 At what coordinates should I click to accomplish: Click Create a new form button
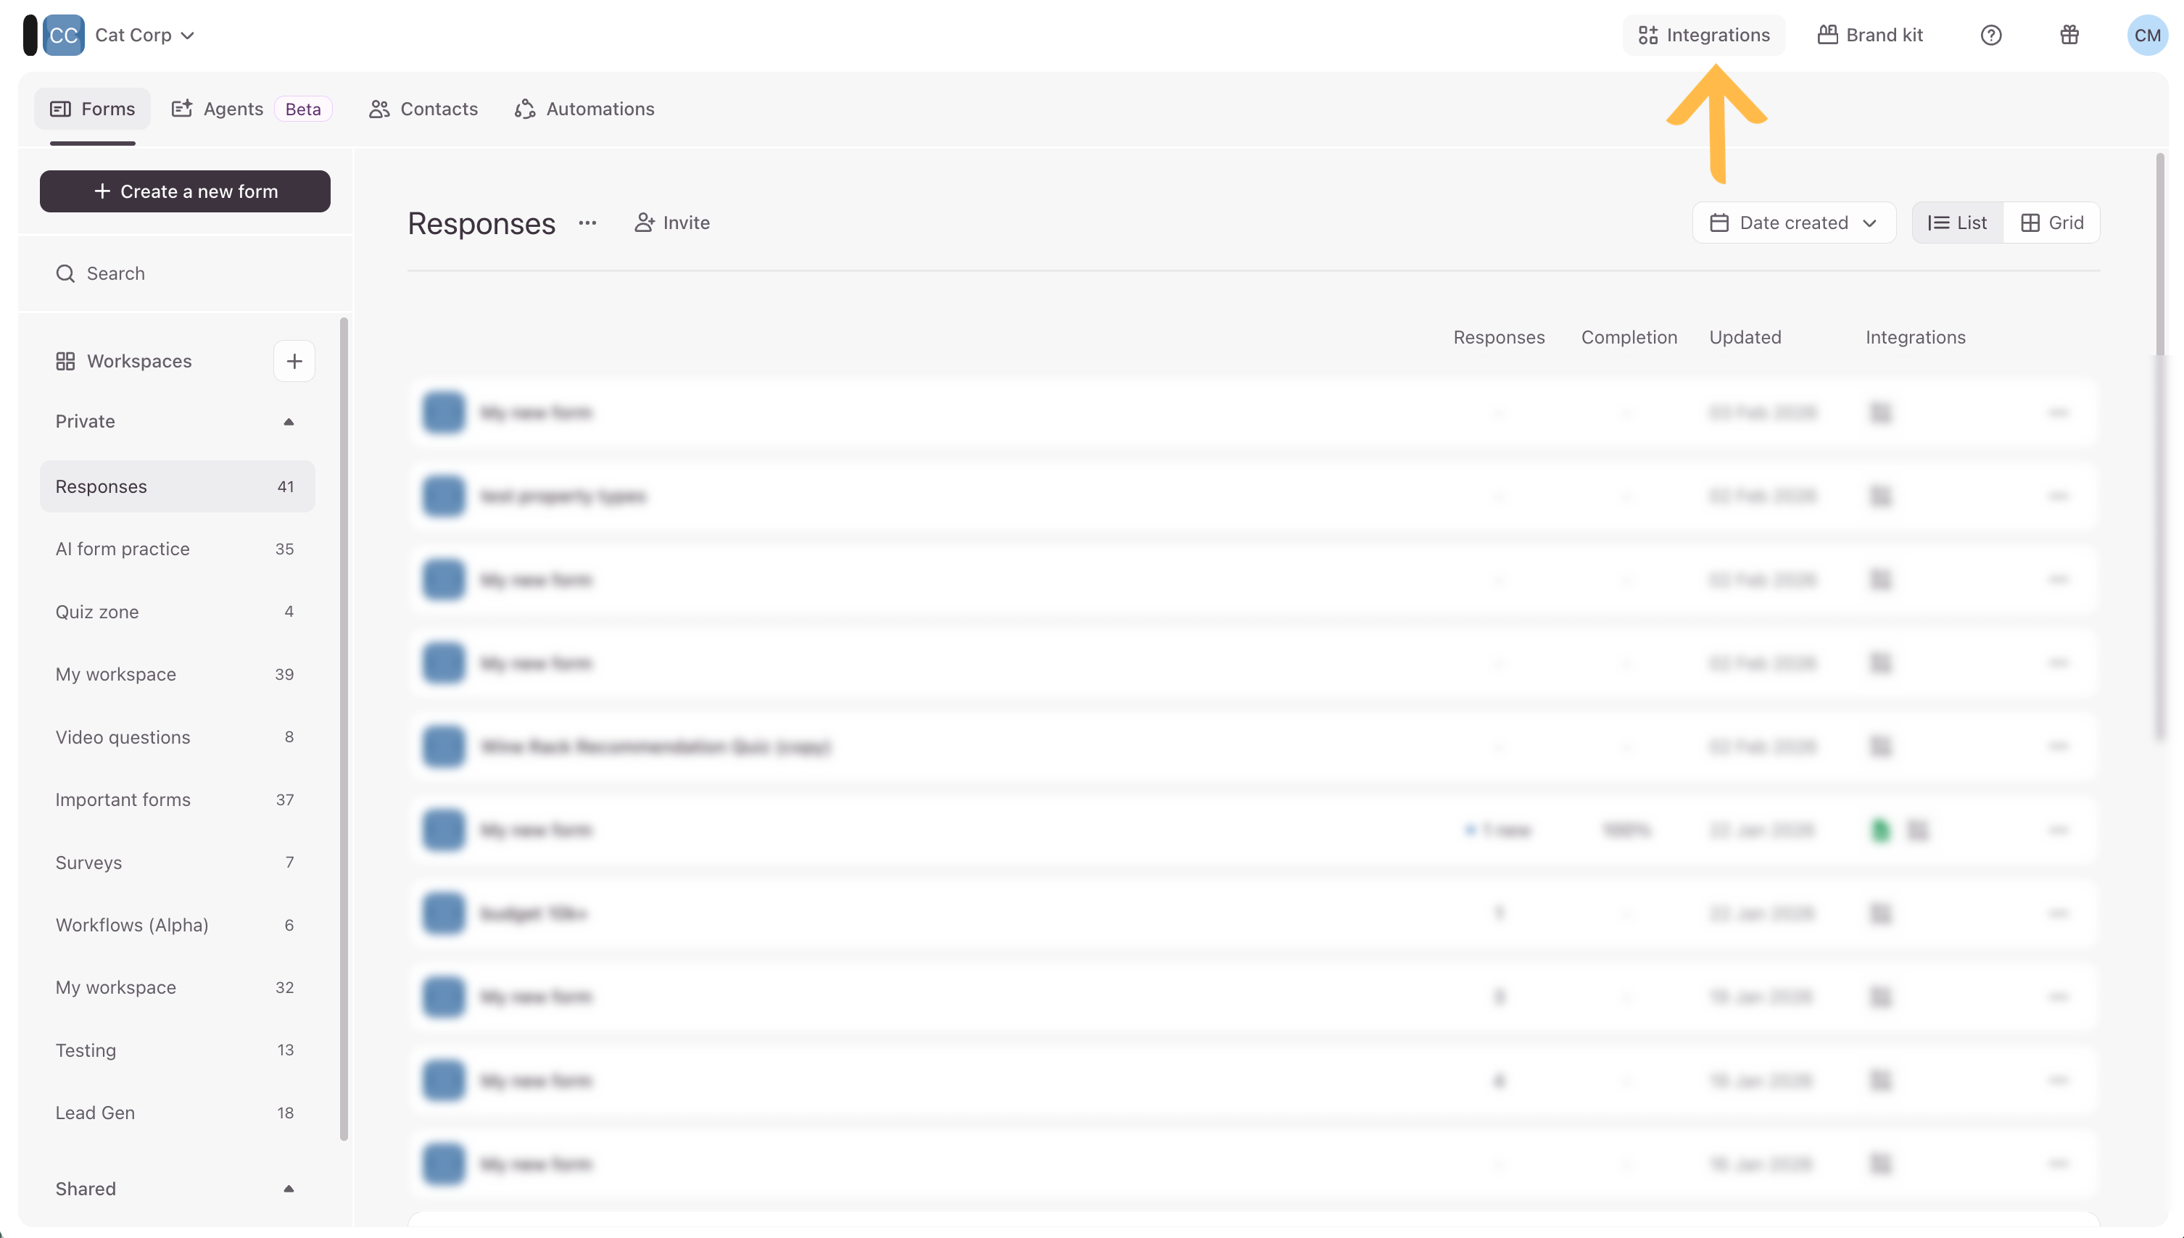[186, 191]
